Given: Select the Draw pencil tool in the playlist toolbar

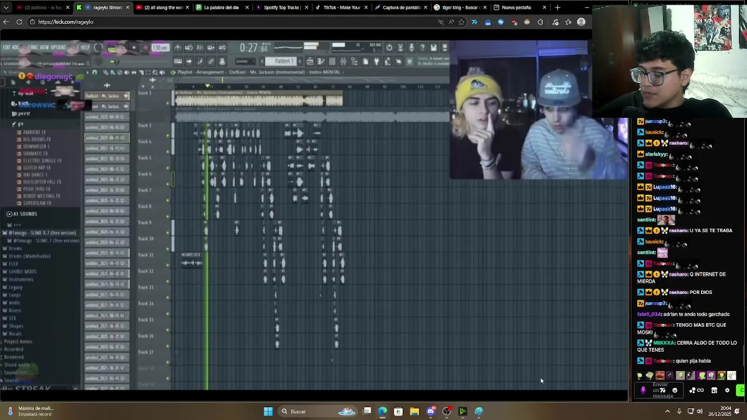Looking at the screenshot, I should tap(106, 72).
